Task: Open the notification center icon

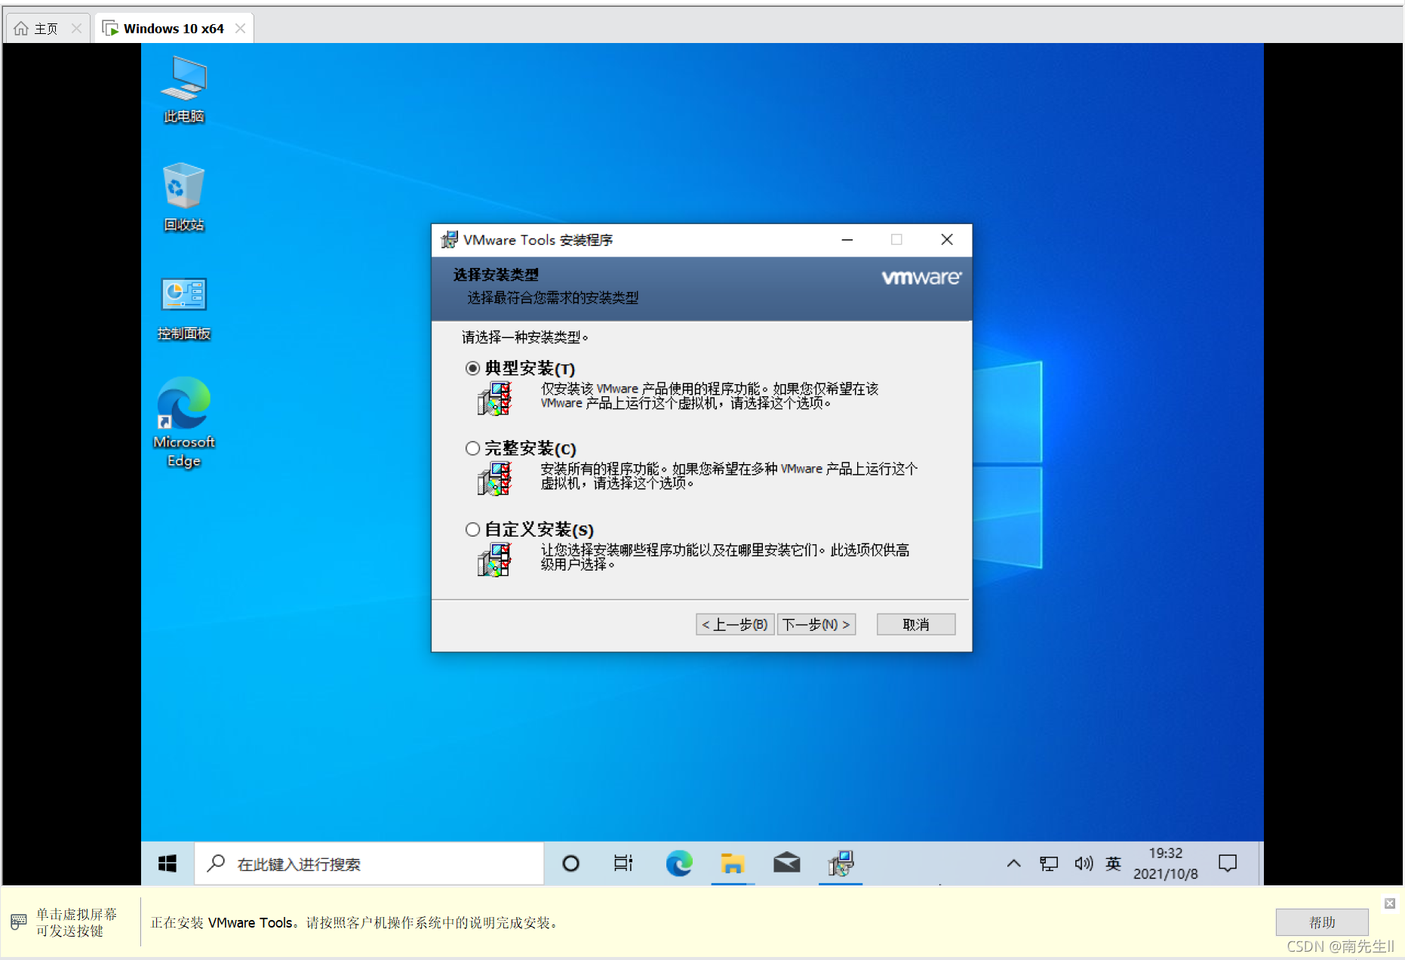Action: pyautogui.click(x=1228, y=863)
